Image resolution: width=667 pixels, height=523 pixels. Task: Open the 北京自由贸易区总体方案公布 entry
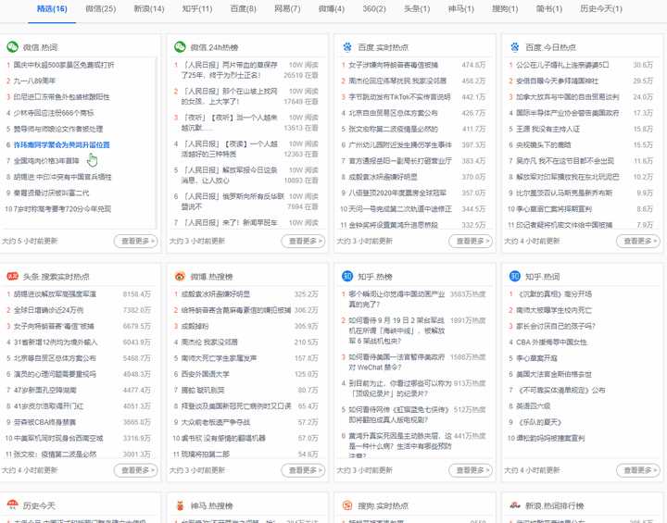(x=393, y=113)
